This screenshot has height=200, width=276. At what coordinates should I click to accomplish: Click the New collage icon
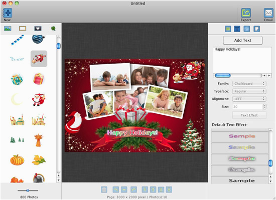coord(8,13)
